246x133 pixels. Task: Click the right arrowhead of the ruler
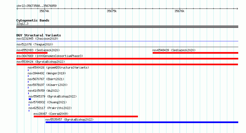(x=237, y=9)
